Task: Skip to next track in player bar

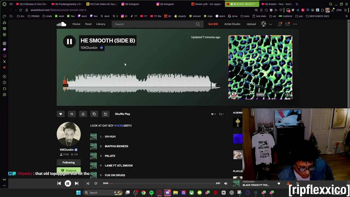Action: [77, 183]
